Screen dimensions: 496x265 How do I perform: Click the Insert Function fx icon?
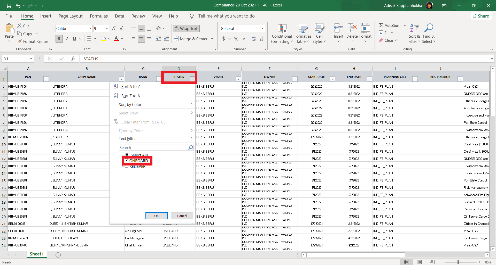point(73,59)
